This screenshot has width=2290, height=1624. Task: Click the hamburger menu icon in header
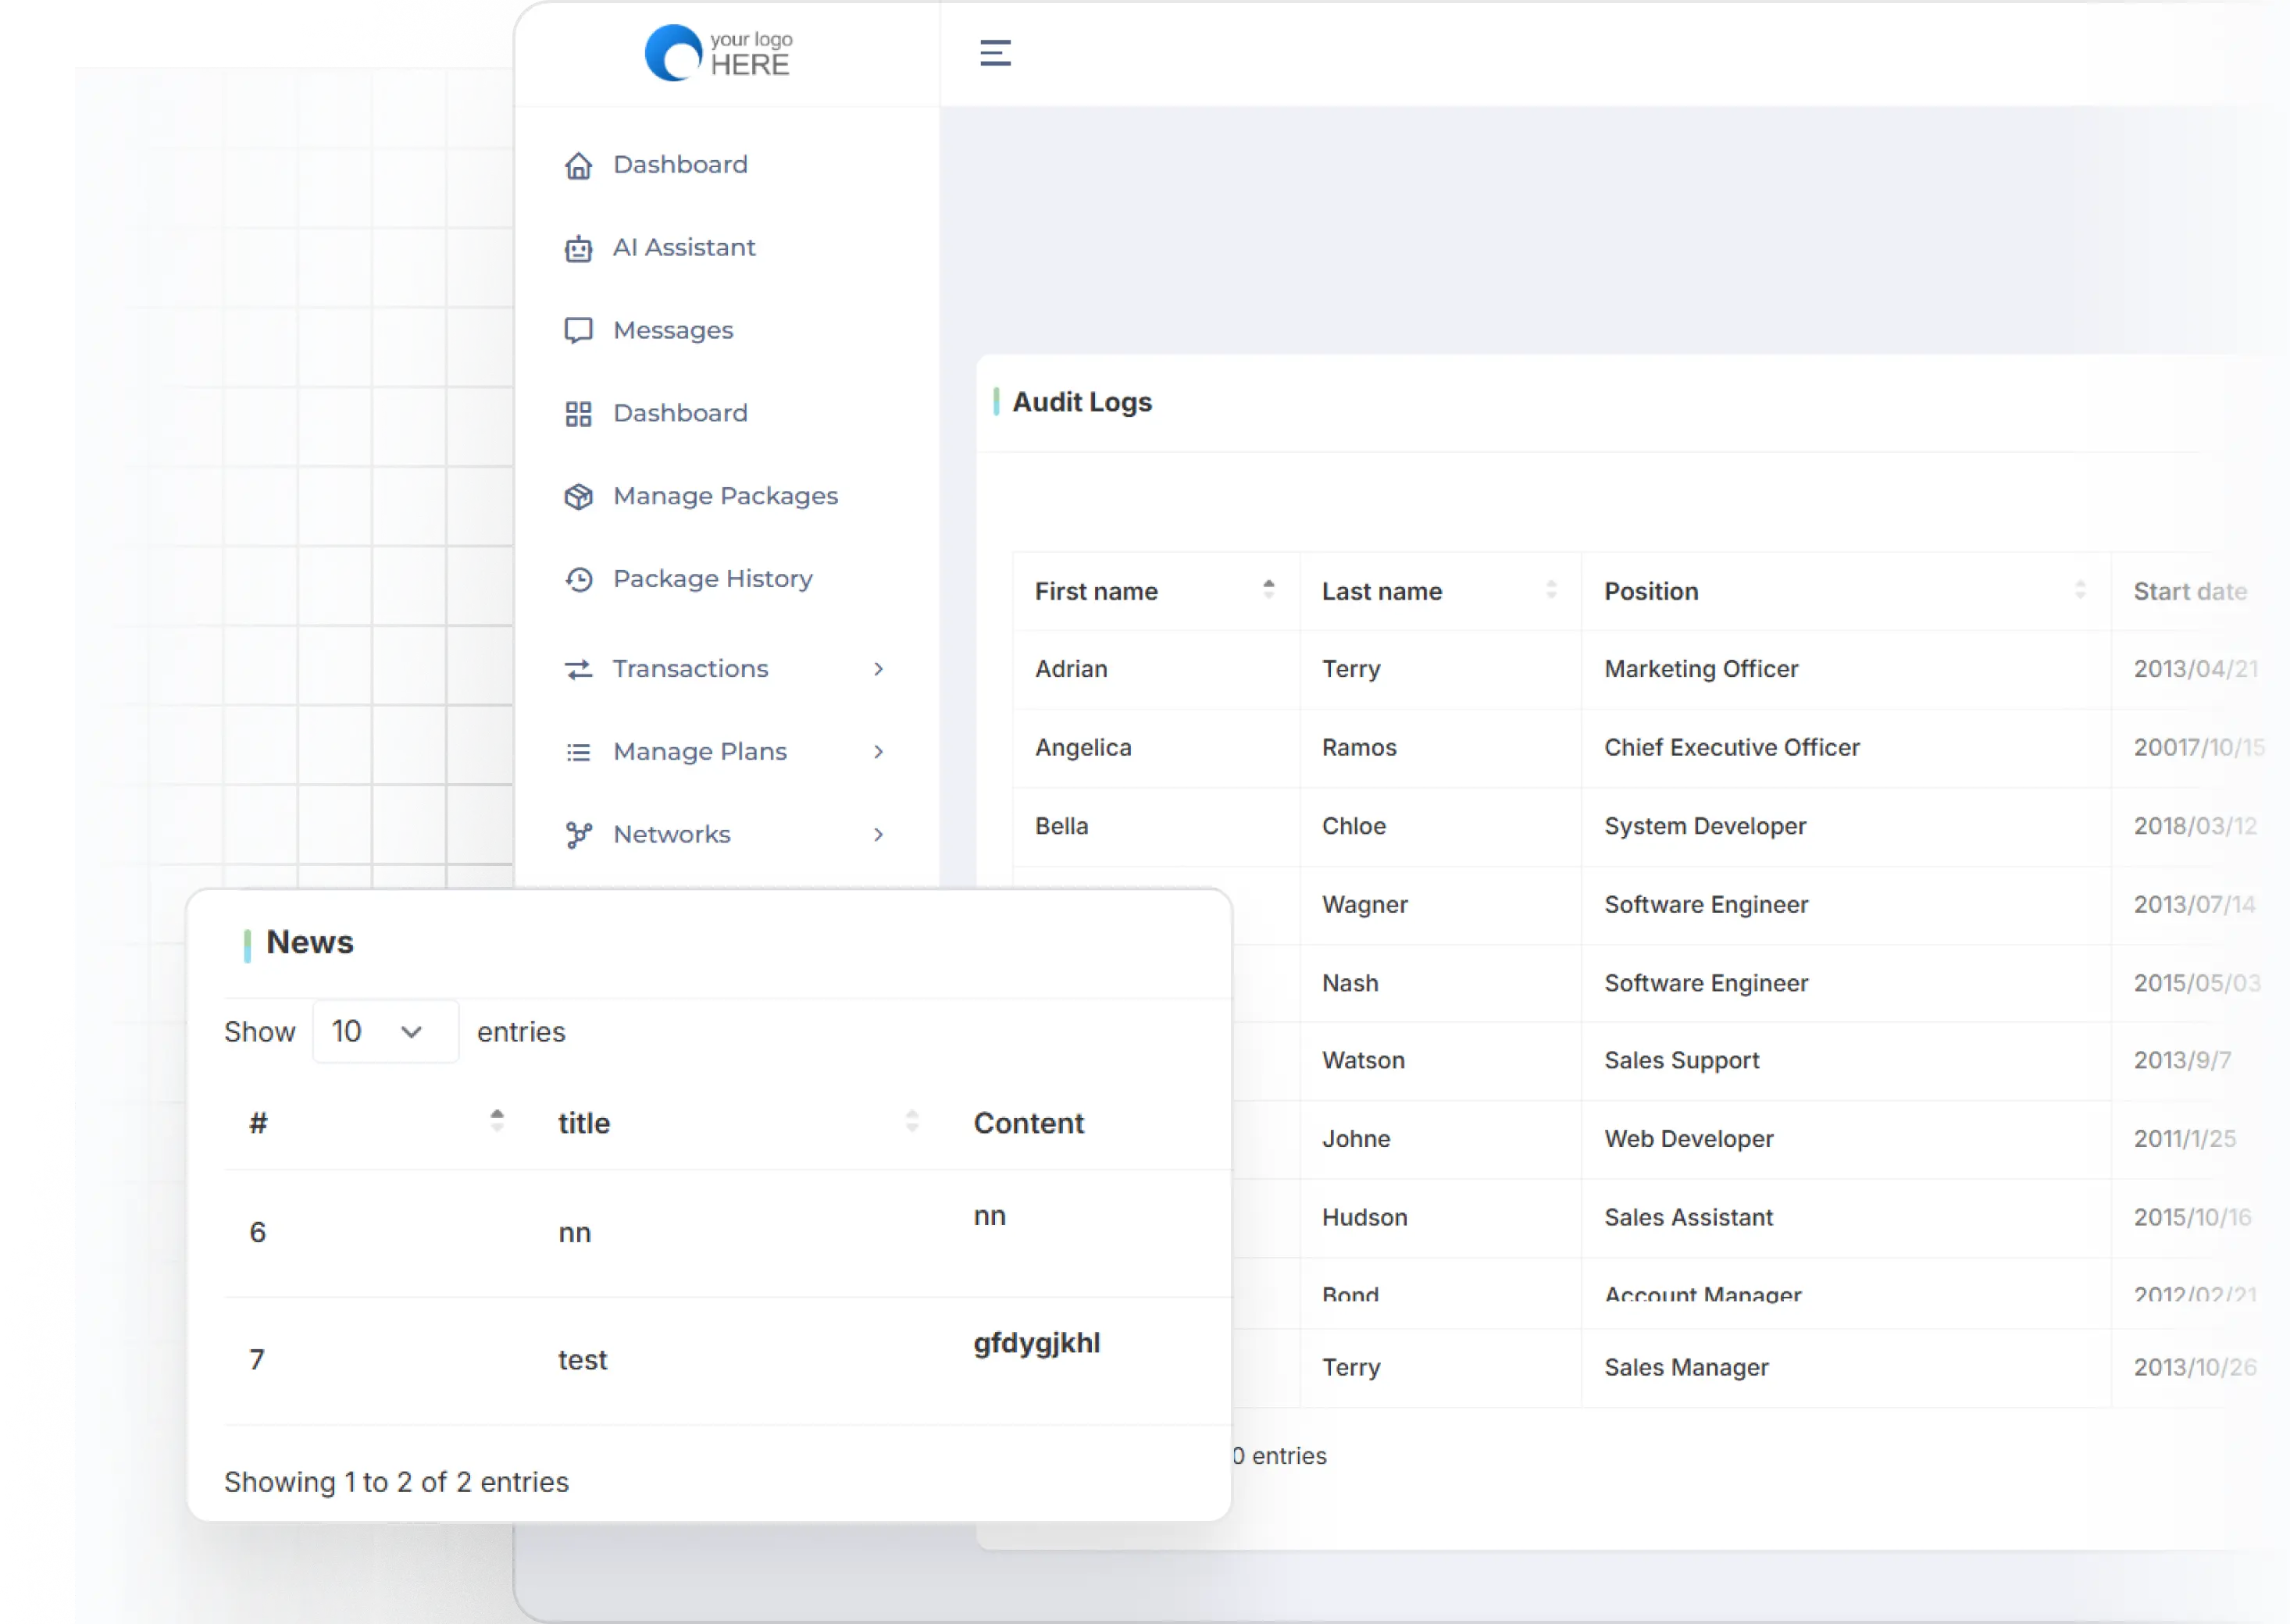(x=994, y=53)
